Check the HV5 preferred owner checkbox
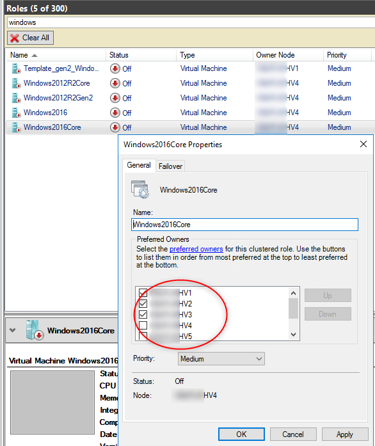 (x=143, y=336)
